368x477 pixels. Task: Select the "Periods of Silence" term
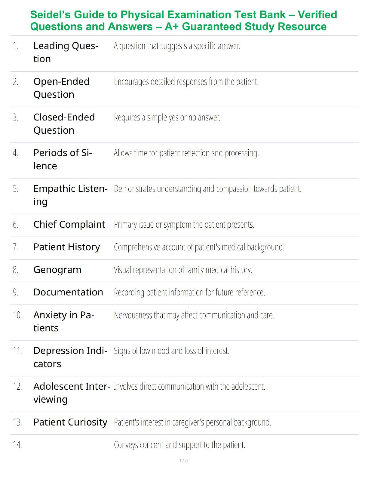click(63, 159)
